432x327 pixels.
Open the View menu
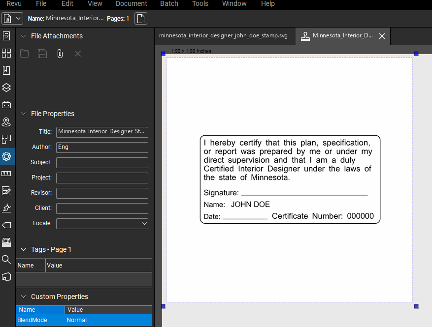(x=95, y=3)
